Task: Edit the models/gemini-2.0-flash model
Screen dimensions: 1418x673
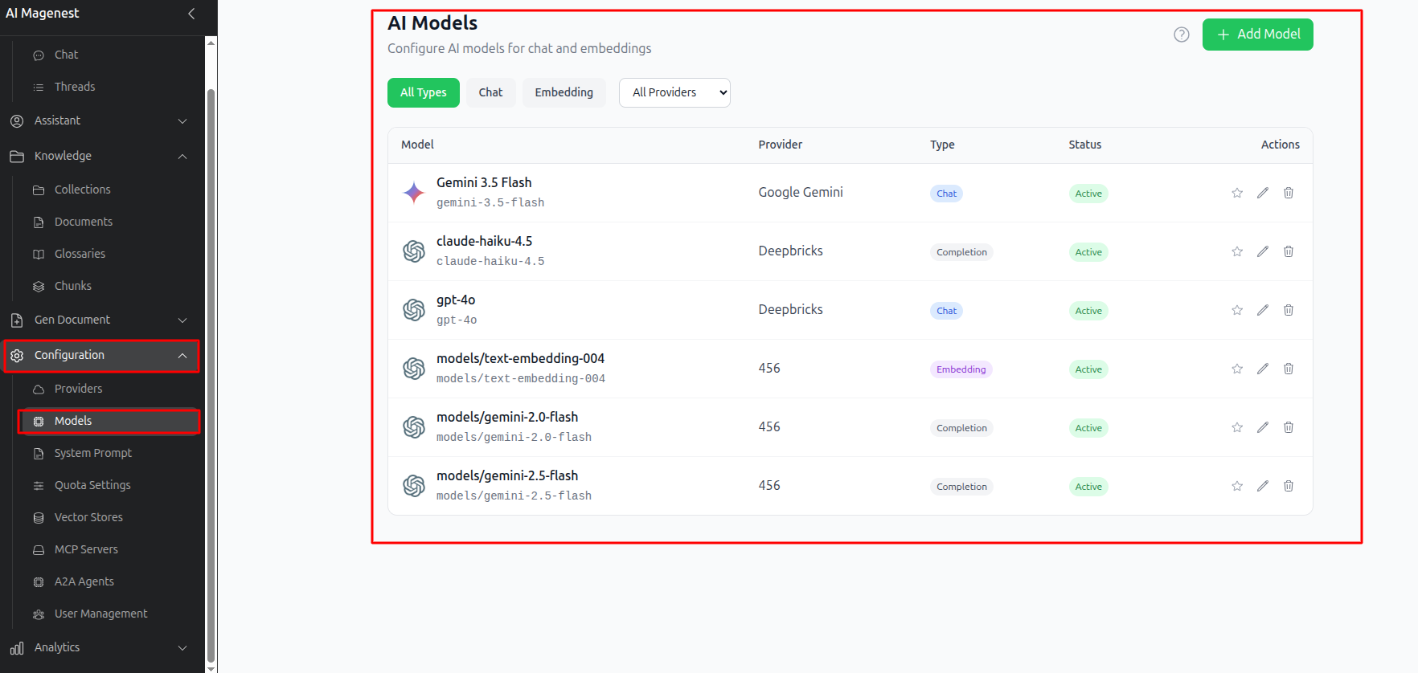Action: pyautogui.click(x=1263, y=427)
